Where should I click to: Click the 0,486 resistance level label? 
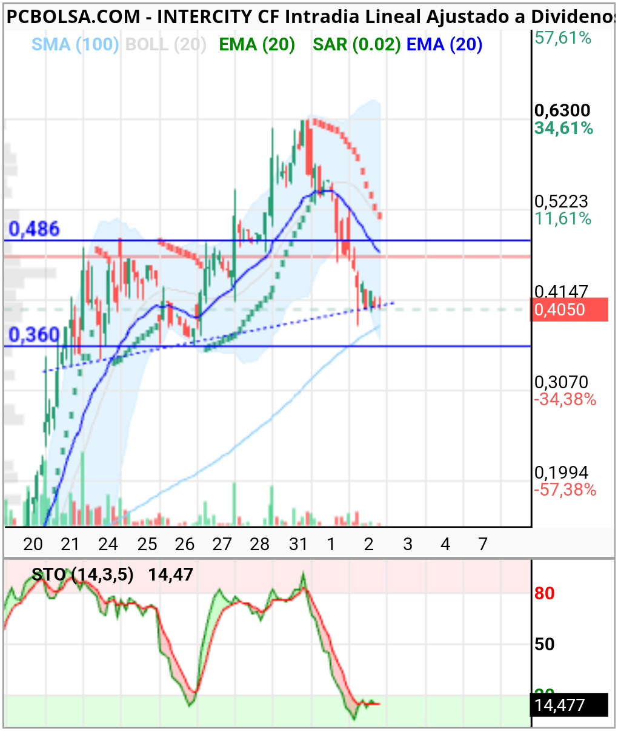click(x=35, y=229)
